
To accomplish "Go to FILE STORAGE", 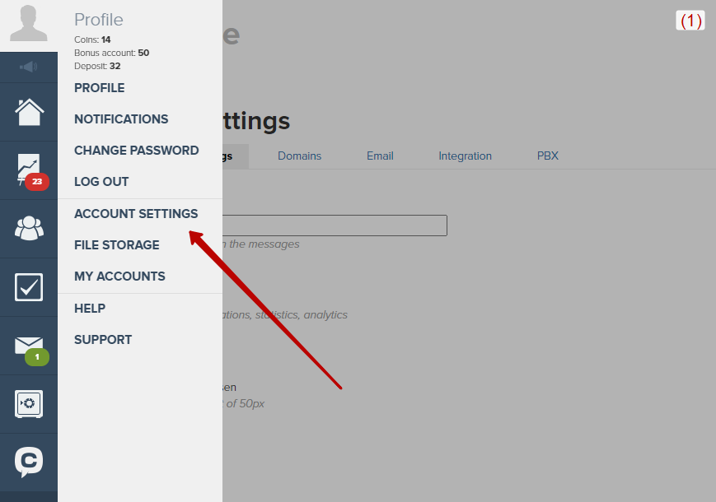I will (x=117, y=245).
